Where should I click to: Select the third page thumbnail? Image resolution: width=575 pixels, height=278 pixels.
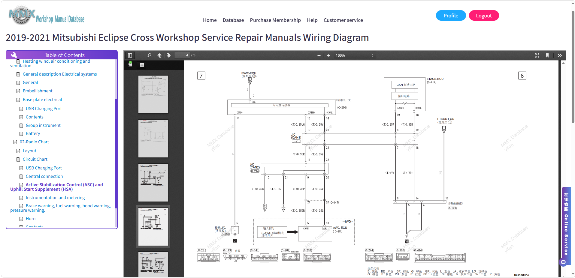pyautogui.click(x=153, y=183)
